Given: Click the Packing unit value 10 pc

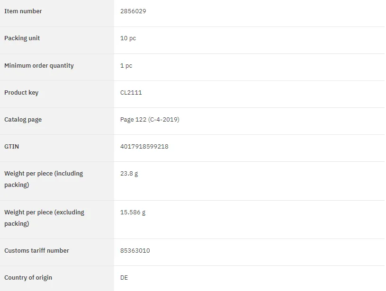Looking at the screenshot, I should click(x=128, y=38).
